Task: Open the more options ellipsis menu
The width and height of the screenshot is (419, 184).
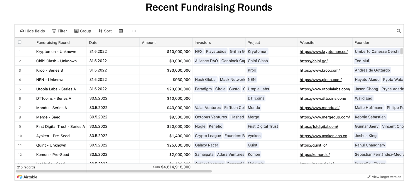Action: pos(134,31)
